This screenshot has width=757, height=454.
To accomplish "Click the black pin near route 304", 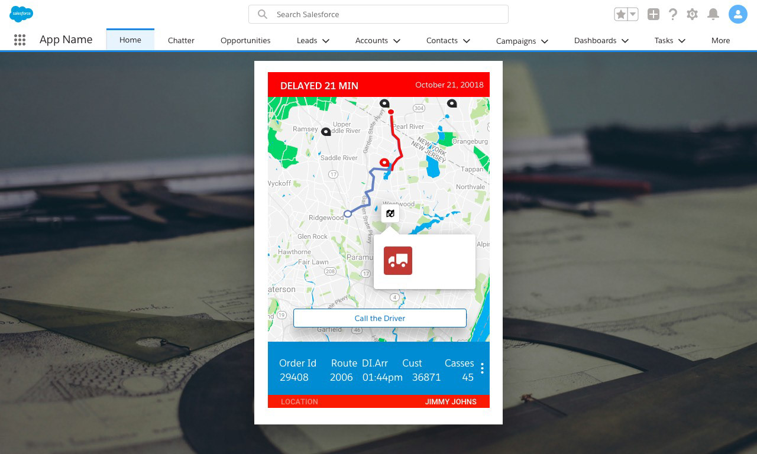I will coord(384,103).
